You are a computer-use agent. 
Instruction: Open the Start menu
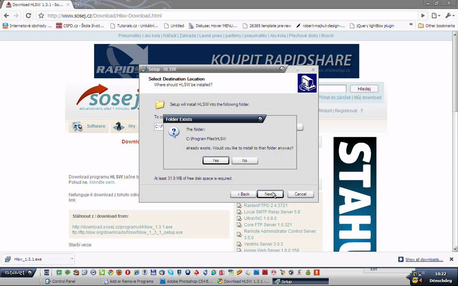coord(17,272)
